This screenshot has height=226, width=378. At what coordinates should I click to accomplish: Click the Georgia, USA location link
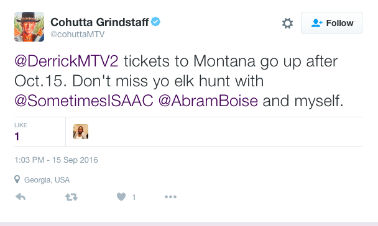coord(47,180)
